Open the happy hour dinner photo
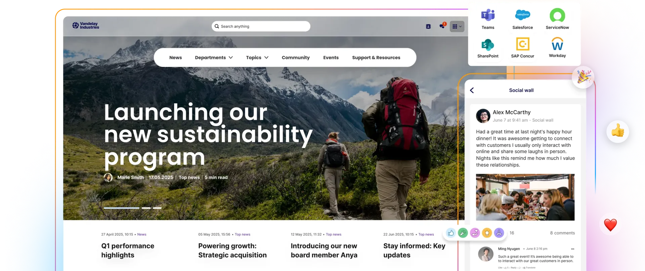 coord(525,197)
